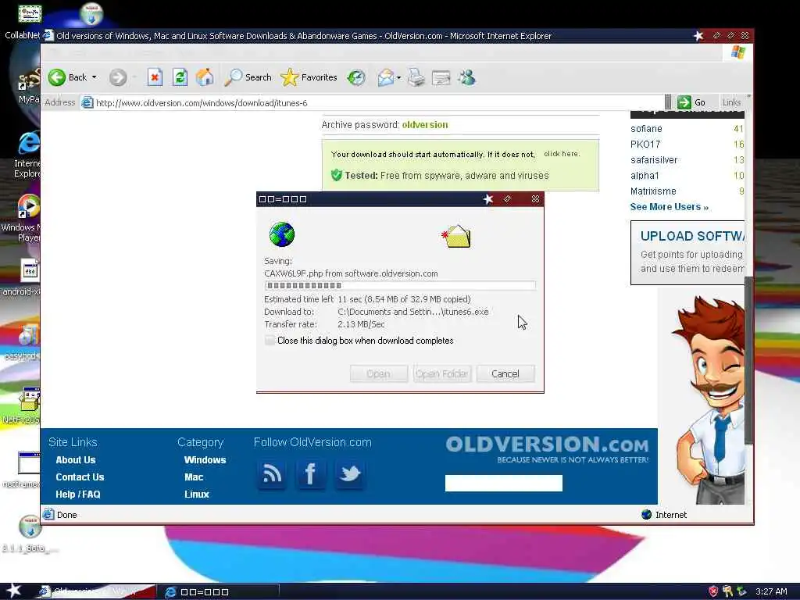
Task: Select the Windows category footer link
Action: click(x=205, y=459)
